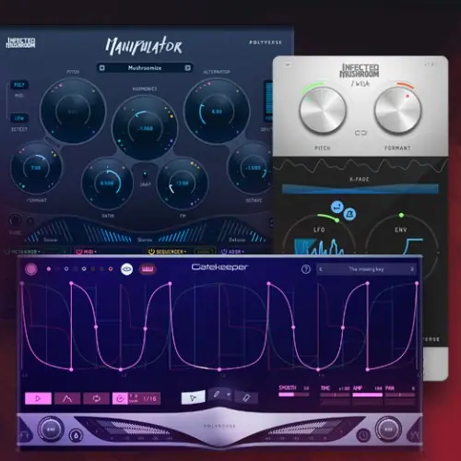This screenshot has width=461, height=461.
Task: Click the blue sync arrow icon above LFO
Action: click(337, 207)
